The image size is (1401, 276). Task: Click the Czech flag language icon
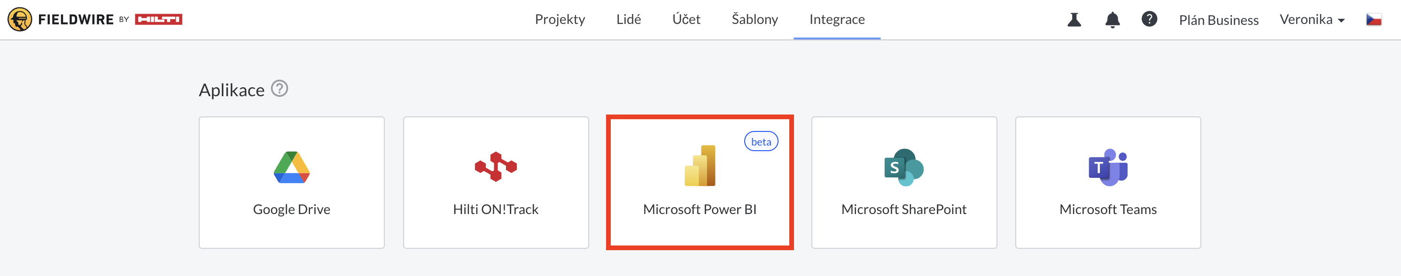click(x=1374, y=20)
